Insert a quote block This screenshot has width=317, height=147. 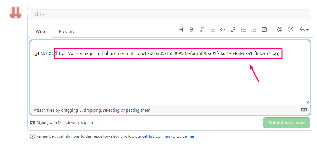(x=212, y=30)
